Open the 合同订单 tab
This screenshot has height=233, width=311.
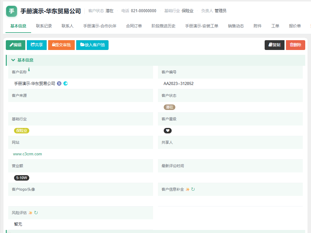(x=134, y=26)
